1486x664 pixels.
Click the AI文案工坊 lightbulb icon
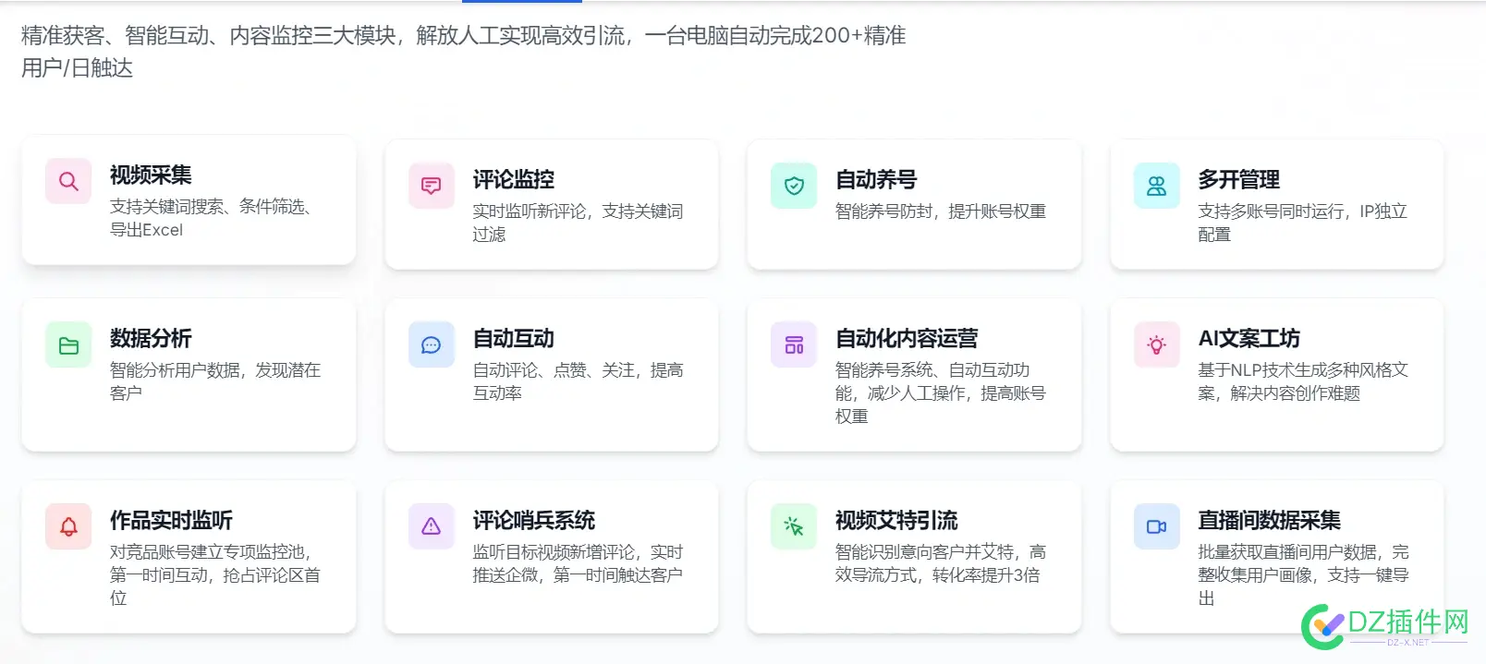click(1155, 344)
